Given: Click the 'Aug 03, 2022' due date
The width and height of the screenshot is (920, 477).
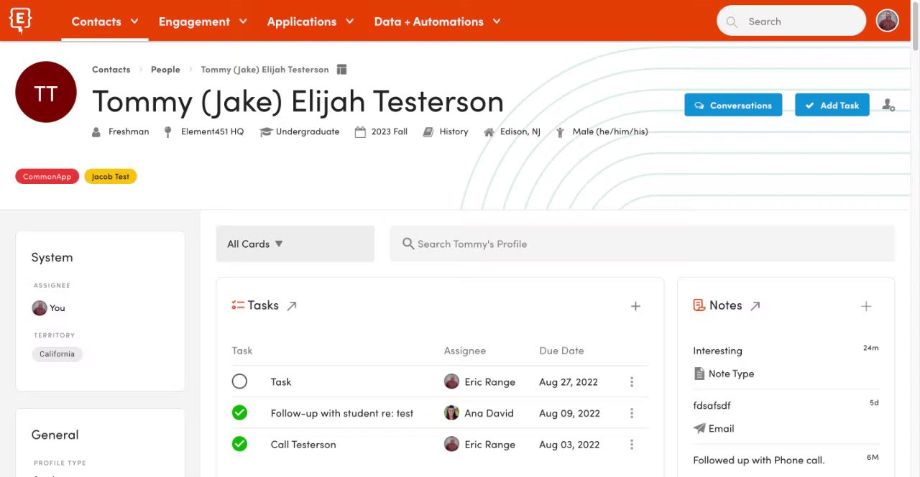Looking at the screenshot, I should [569, 445].
